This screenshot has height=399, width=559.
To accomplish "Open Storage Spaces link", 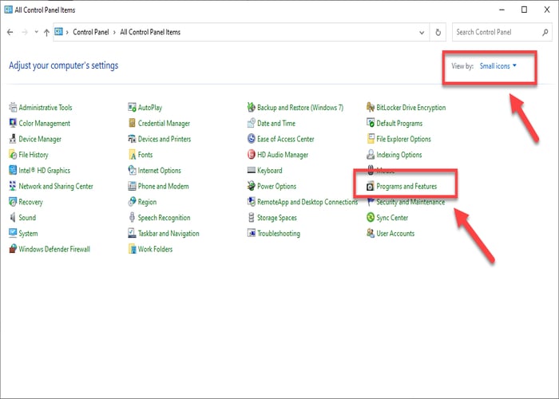I will (277, 218).
